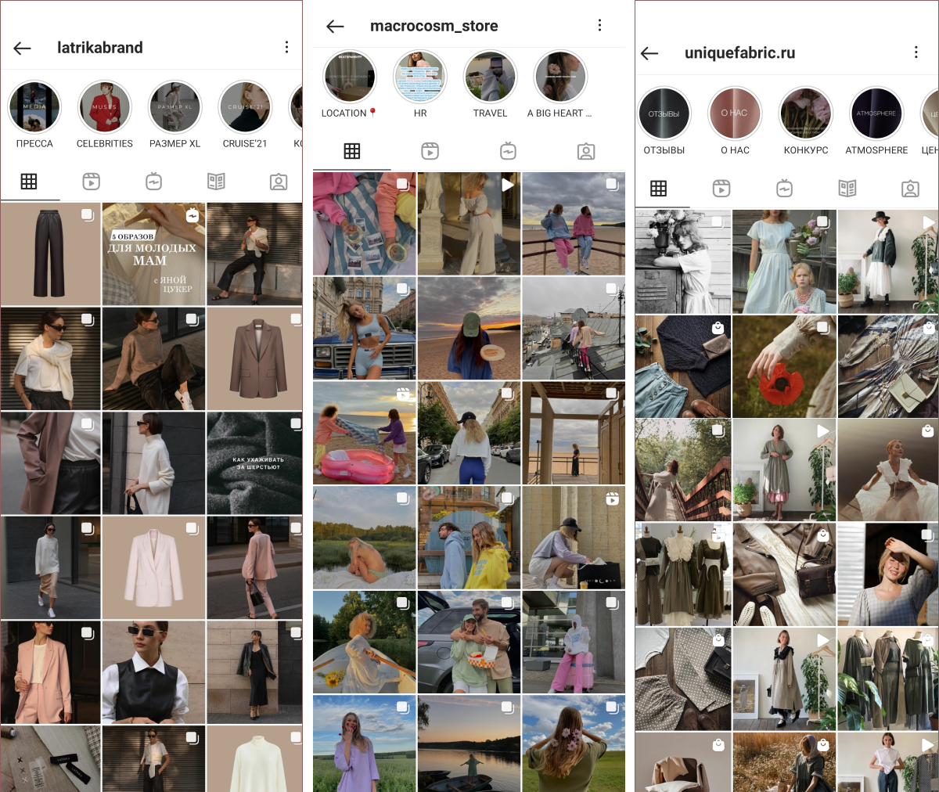Open the CELEBRITIES story highlight
939x792 pixels.
point(104,108)
